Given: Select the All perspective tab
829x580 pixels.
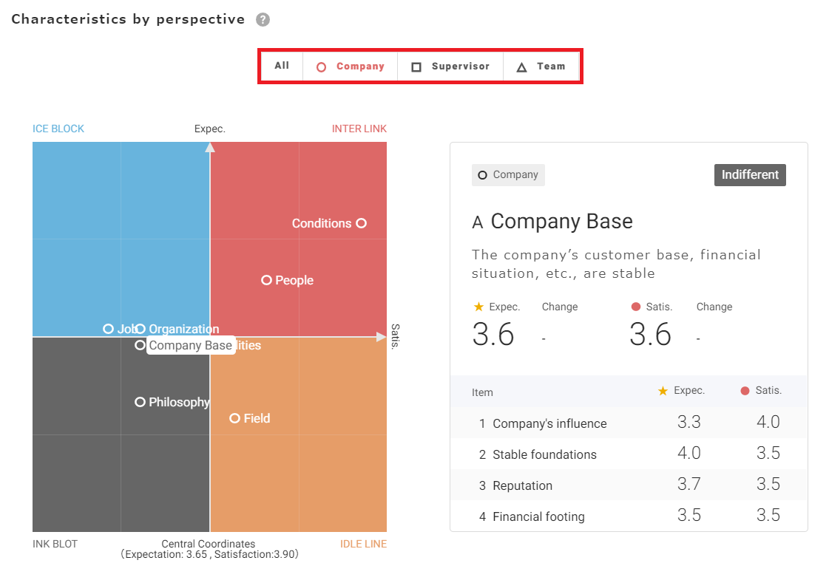Looking at the screenshot, I should 282,66.
